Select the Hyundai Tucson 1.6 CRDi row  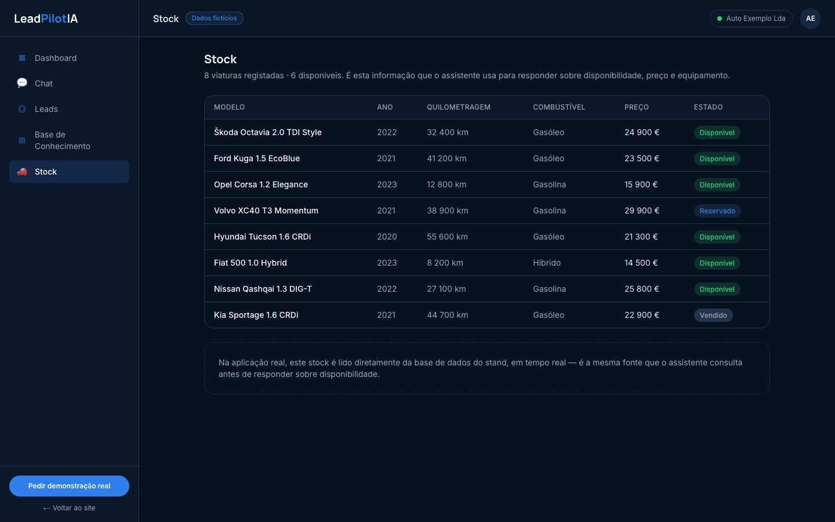[x=487, y=237]
